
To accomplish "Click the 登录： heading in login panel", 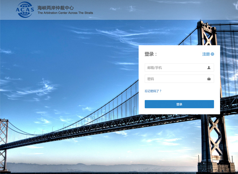I will [x=151, y=54].
